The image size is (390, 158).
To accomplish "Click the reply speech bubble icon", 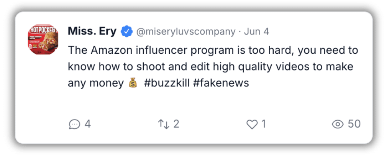I will click(75, 124).
